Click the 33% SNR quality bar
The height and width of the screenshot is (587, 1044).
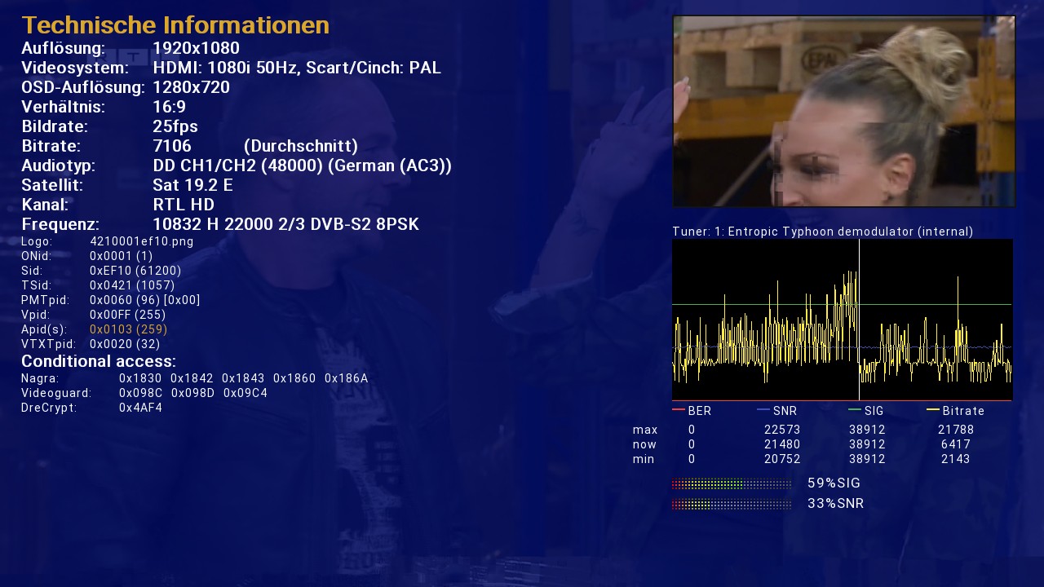tap(731, 504)
